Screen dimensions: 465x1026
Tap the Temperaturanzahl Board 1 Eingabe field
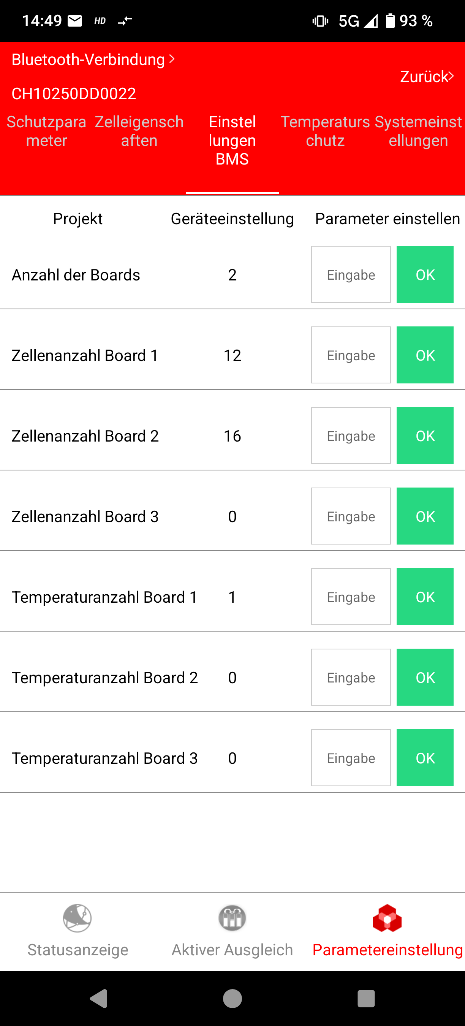click(x=351, y=597)
